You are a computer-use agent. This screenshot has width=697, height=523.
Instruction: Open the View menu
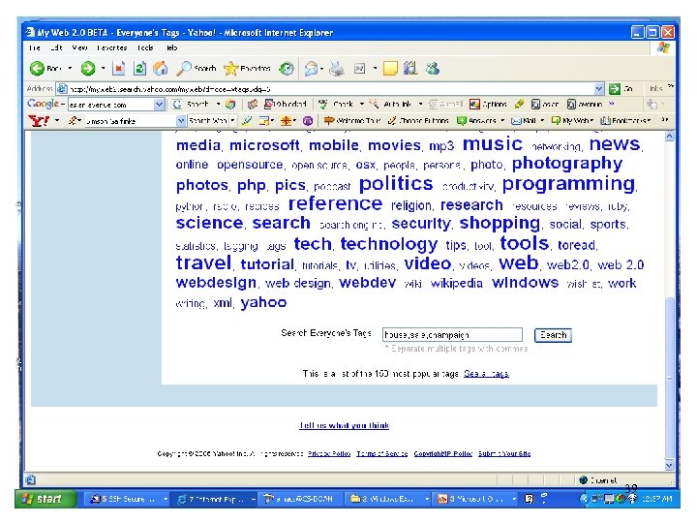79,47
